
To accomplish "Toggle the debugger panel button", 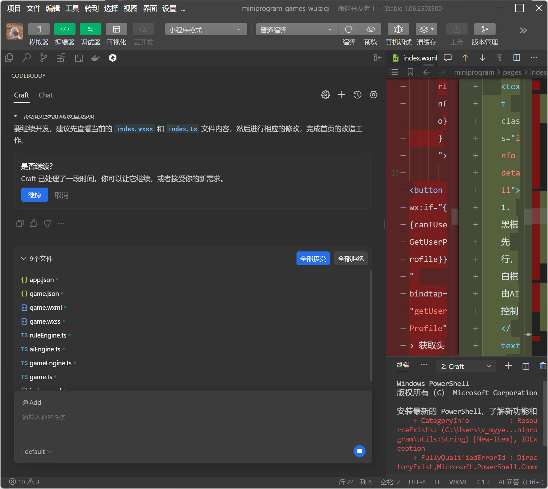I will [x=90, y=29].
